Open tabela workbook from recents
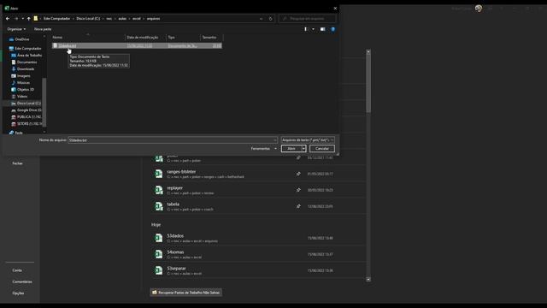The image size is (547, 308). 258,206
